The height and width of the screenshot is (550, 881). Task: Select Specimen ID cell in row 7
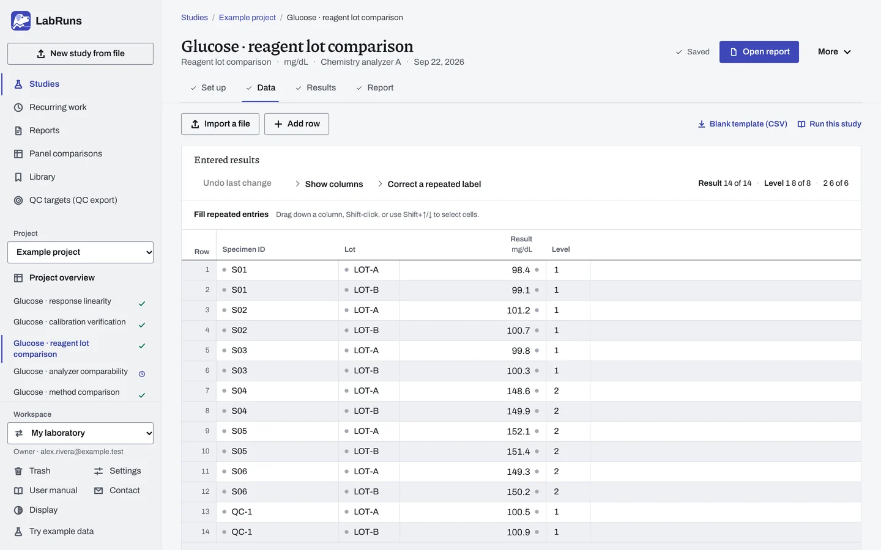tap(277, 391)
